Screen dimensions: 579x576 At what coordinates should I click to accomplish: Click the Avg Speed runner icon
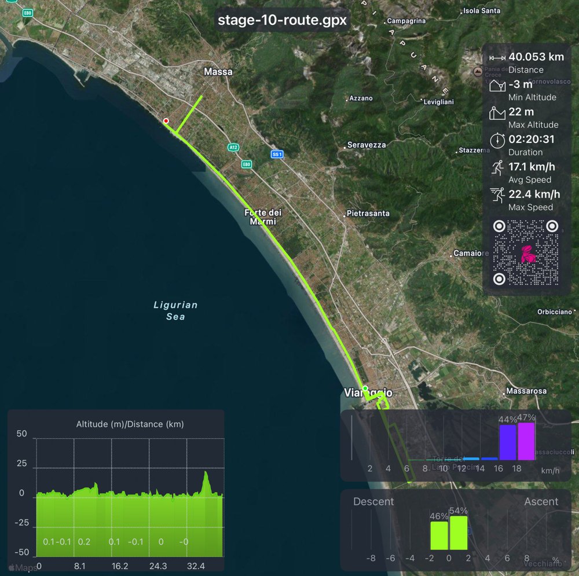[497, 168]
